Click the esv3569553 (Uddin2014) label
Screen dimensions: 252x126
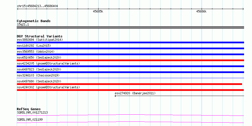pyautogui.click(x=36, y=52)
